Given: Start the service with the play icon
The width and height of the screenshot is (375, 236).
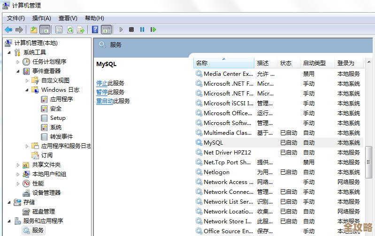Looking at the screenshot, I should 121,29.
